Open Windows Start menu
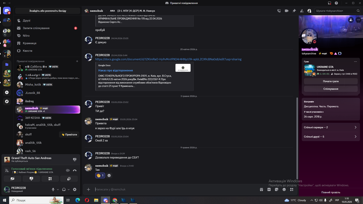363x204 pixels. click(5, 200)
